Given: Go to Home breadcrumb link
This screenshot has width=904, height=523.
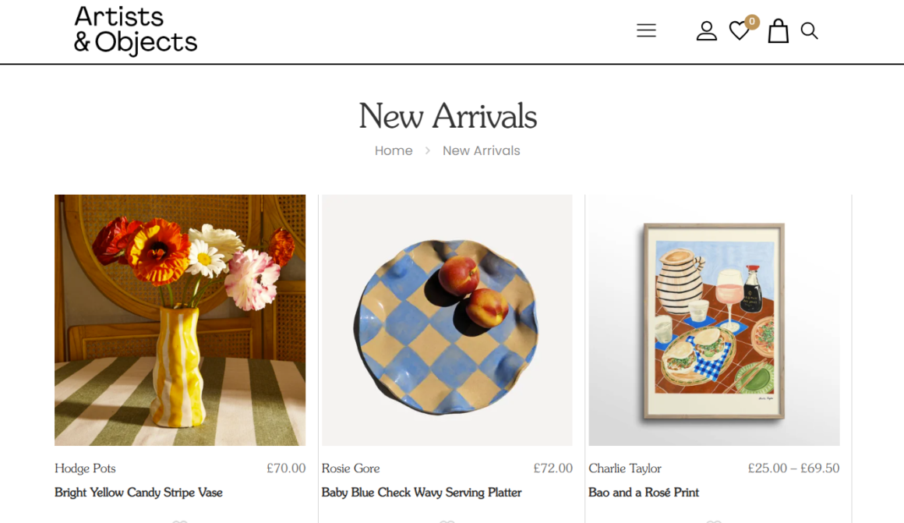Looking at the screenshot, I should (394, 150).
